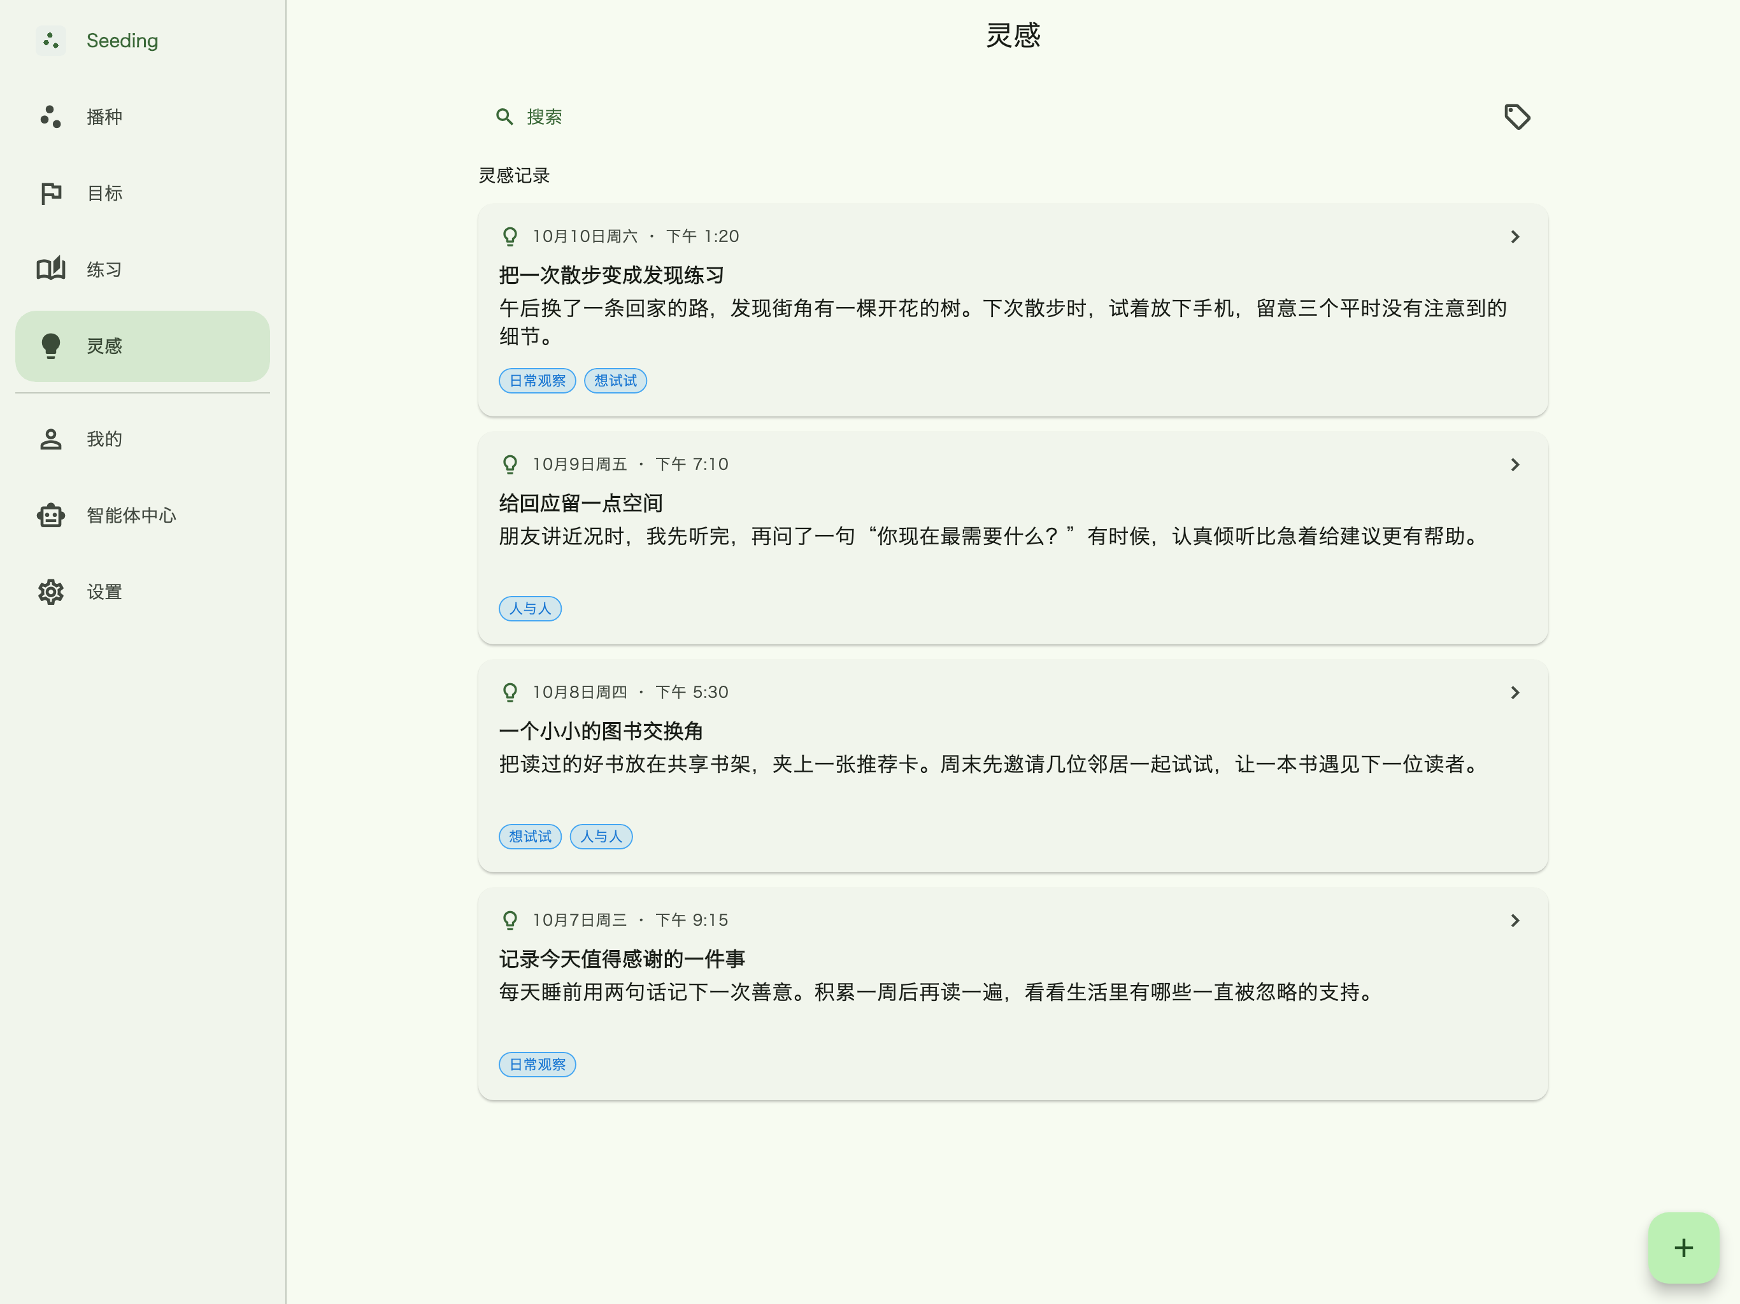The height and width of the screenshot is (1304, 1740).
Task: Select the 灵感 lightbulb sidebar icon
Action: 50,346
